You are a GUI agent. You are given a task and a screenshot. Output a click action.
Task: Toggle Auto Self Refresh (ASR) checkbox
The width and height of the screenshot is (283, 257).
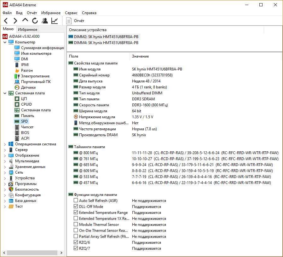76,201
